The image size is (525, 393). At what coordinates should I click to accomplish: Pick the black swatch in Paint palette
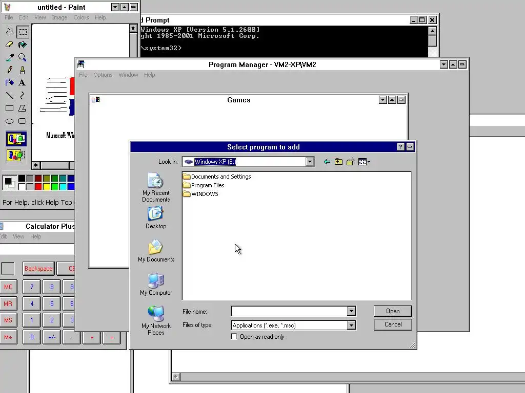(x=22, y=179)
